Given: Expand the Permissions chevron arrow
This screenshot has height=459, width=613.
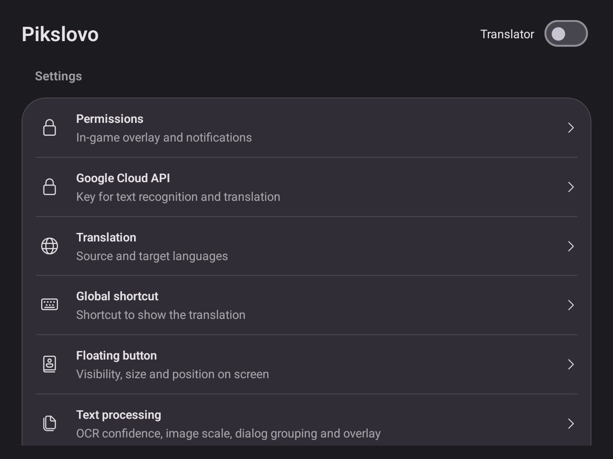Looking at the screenshot, I should [571, 128].
